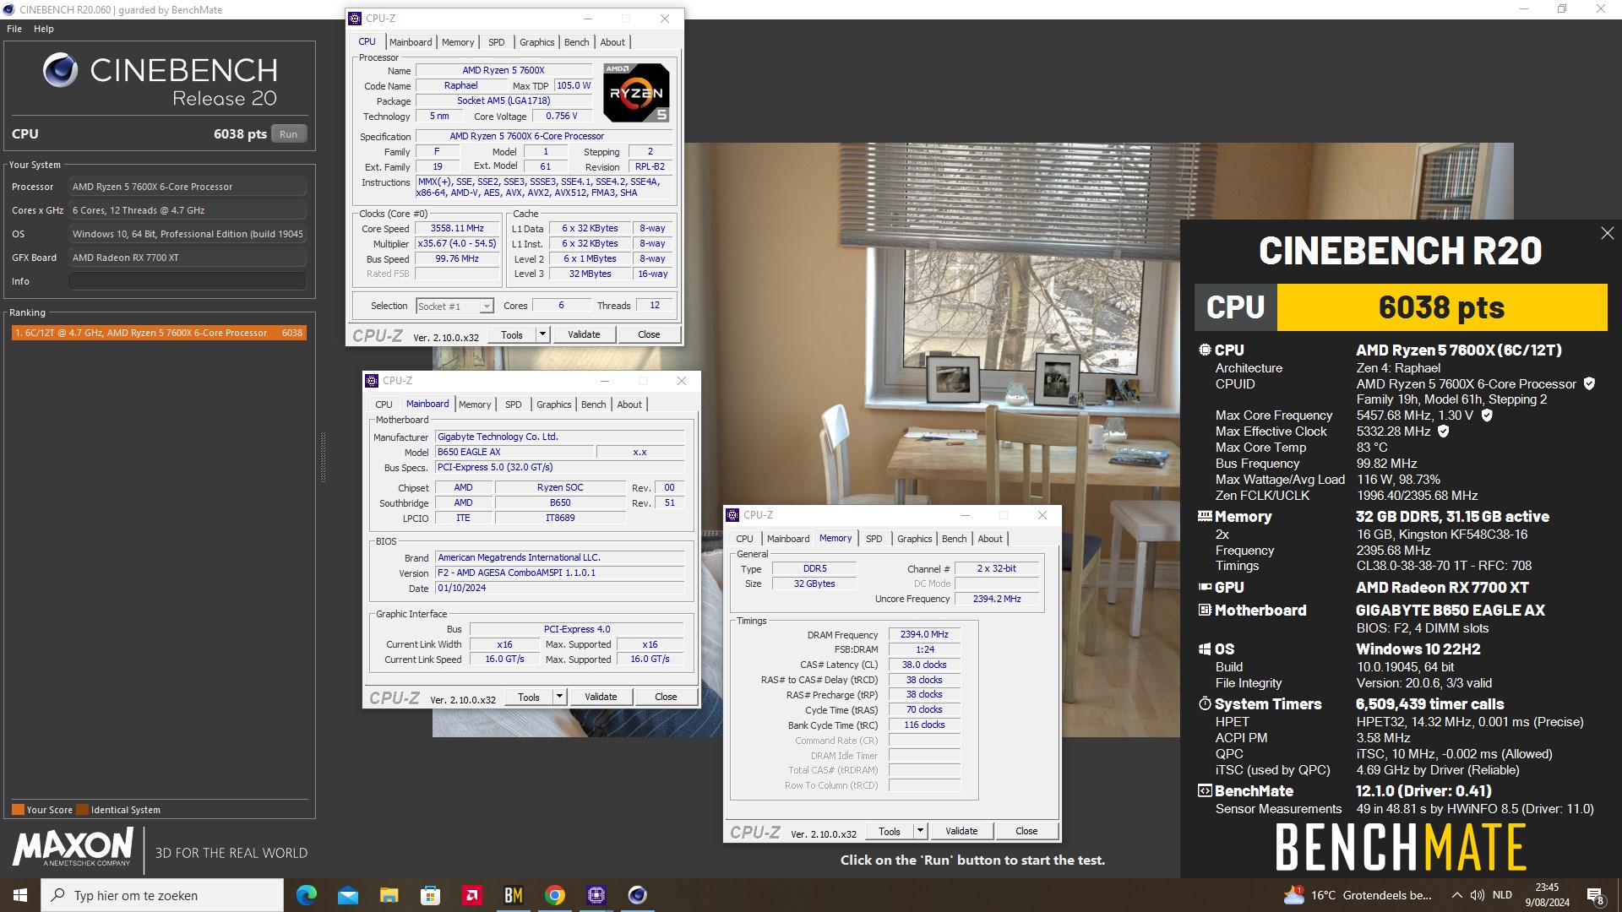Click the CPU chip icon in BenchMate panel
The image size is (1622, 912).
1205,350
